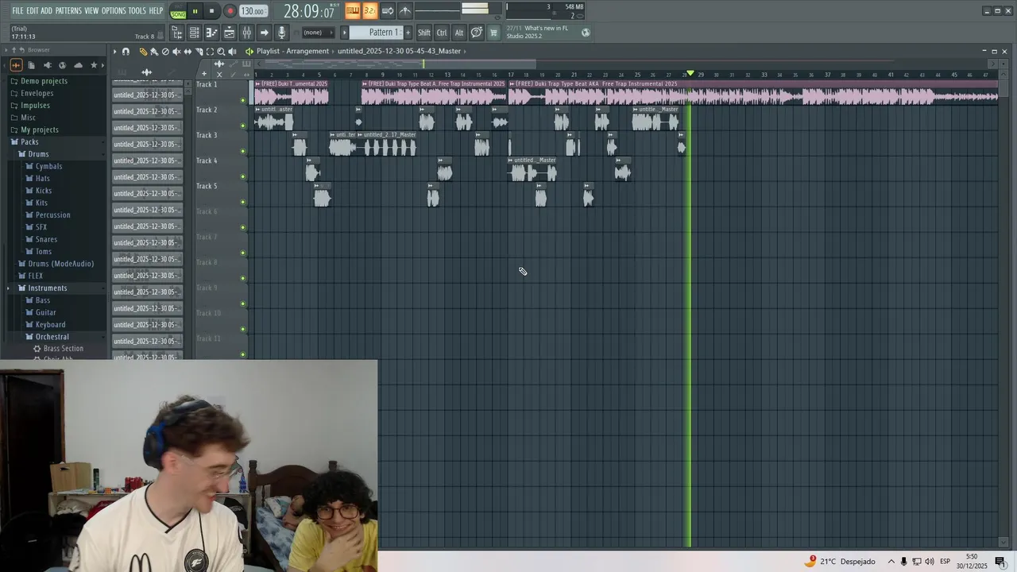This screenshot has width=1017, height=572.
Task: Mute Track 1 with its green LED
Action: pos(243,100)
